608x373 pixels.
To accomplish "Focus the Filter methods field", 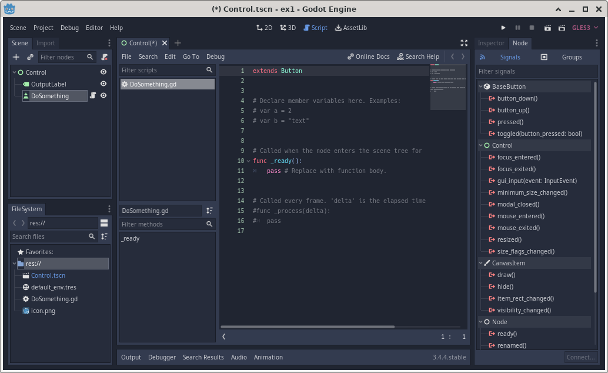I will click(167, 224).
